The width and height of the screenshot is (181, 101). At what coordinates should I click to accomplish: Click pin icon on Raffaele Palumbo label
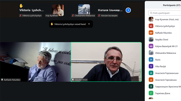coord(2,80)
